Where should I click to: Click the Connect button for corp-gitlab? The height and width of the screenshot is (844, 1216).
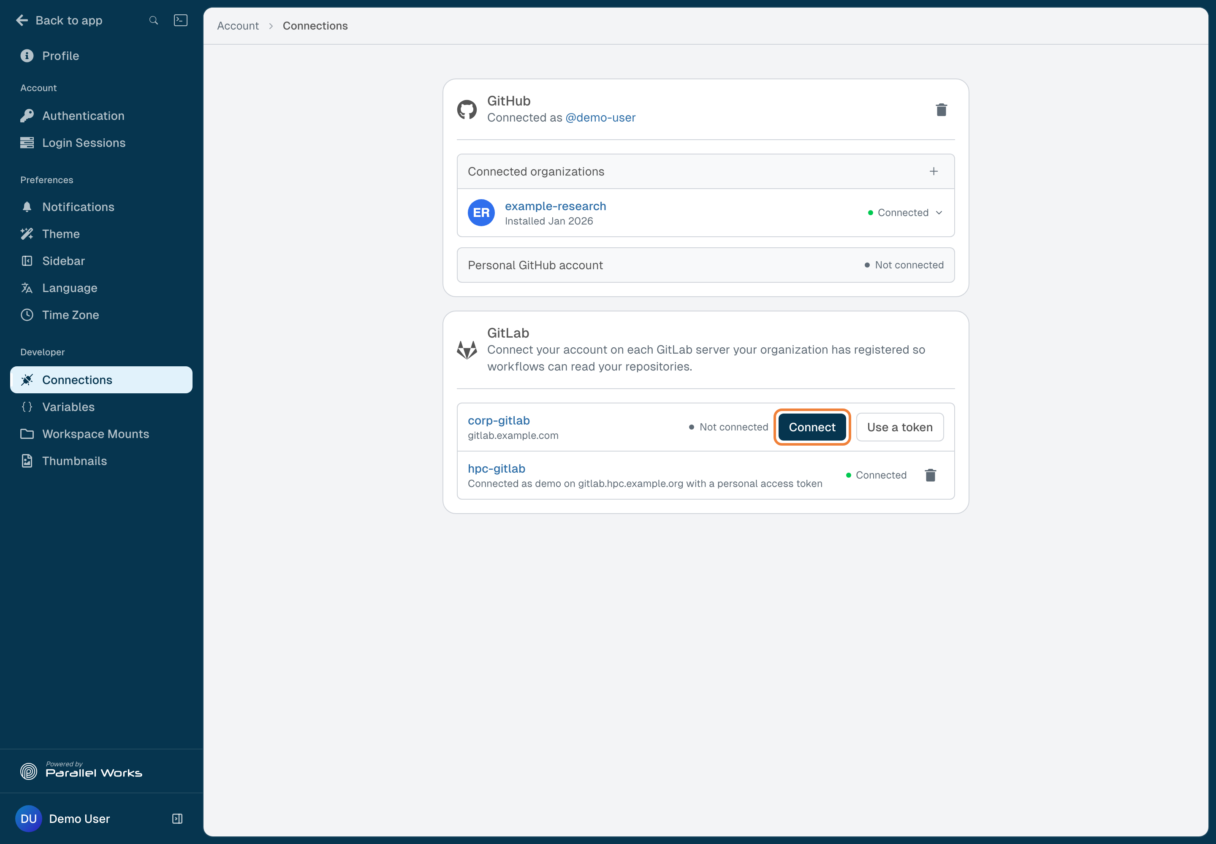point(812,427)
